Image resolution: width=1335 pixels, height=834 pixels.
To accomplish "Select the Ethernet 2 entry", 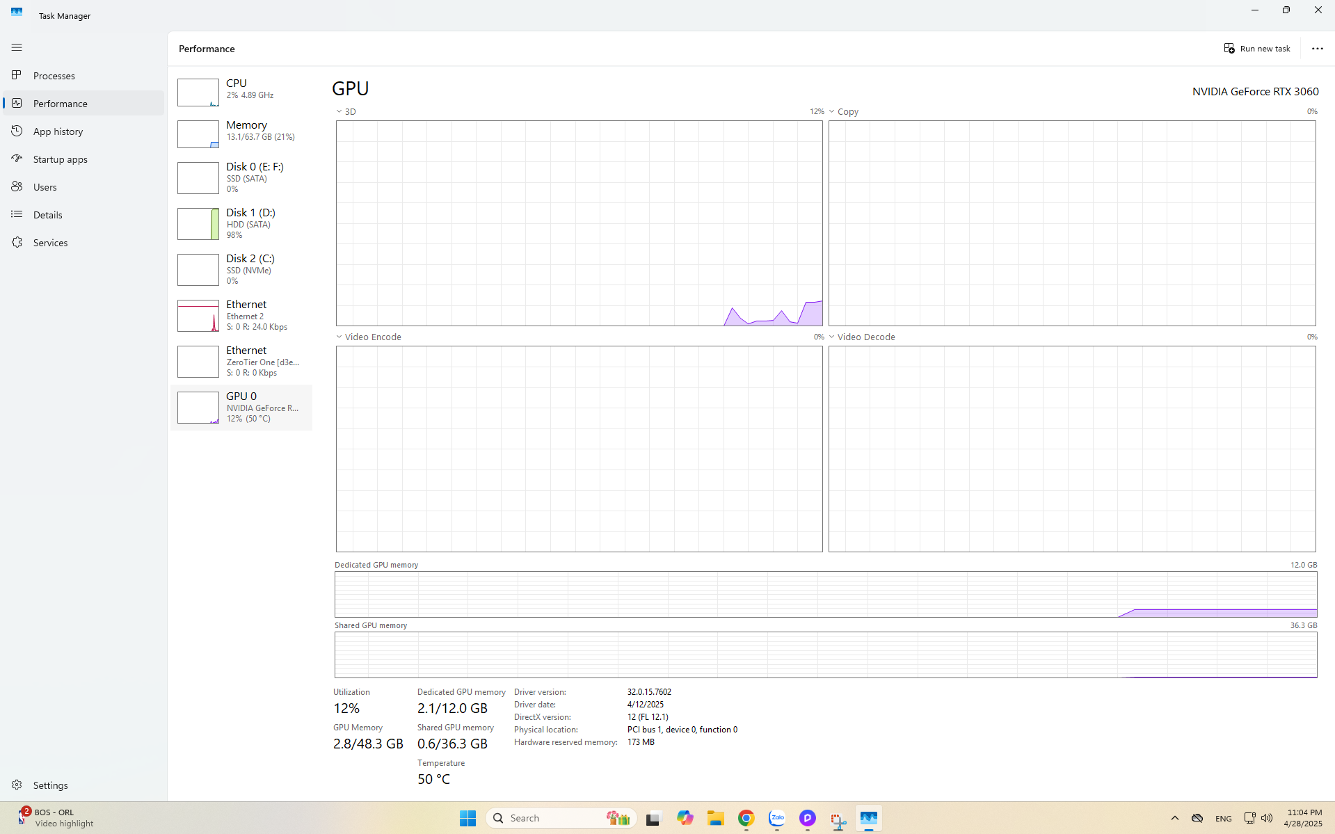I will click(x=241, y=315).
